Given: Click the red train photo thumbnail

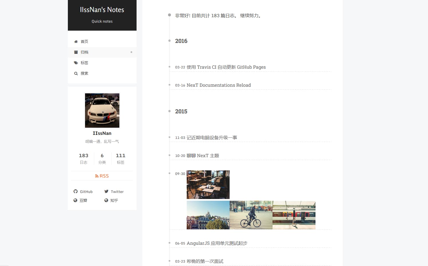Looking at the screenshot, I should 294,215.
